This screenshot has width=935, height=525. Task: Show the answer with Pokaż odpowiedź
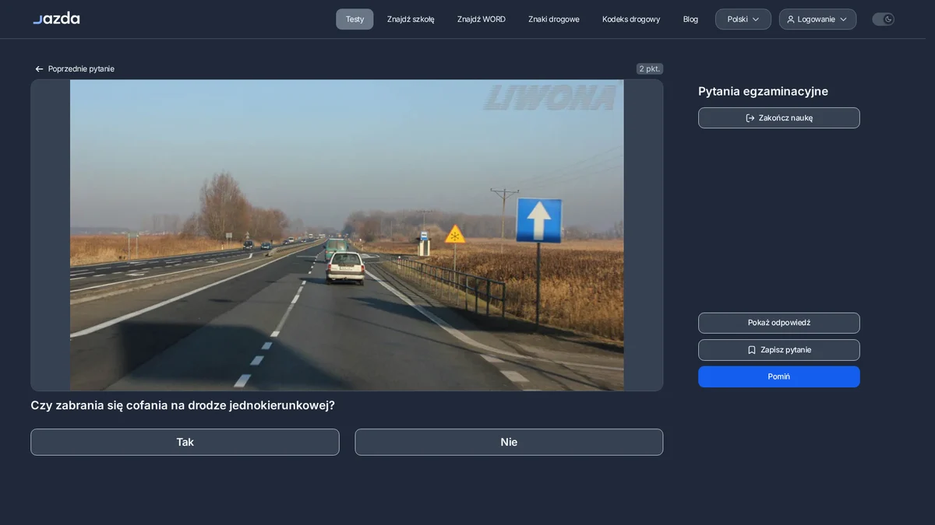(779, 323)
